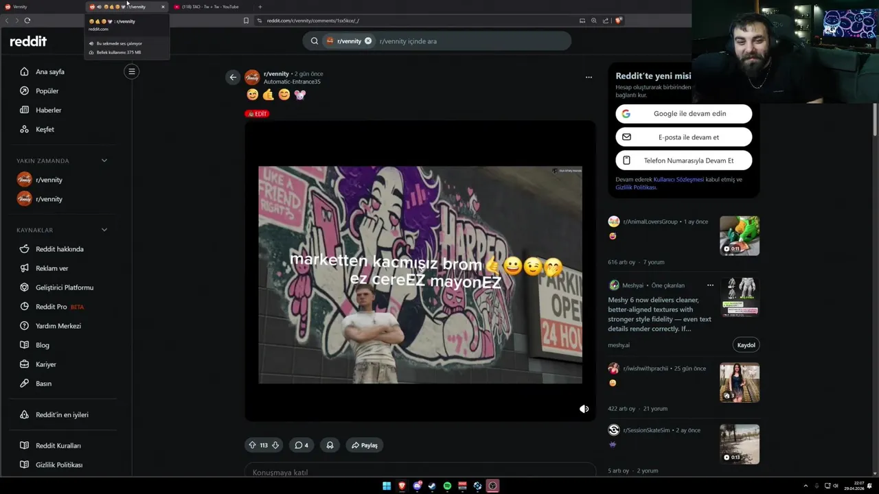Image resolution: width=879 pixels, height=494 pixels.
Task: Open the Basın link
Action: [44, 384]
